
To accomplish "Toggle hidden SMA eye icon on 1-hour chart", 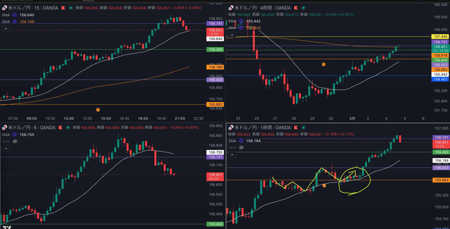I will coord(241,148).
